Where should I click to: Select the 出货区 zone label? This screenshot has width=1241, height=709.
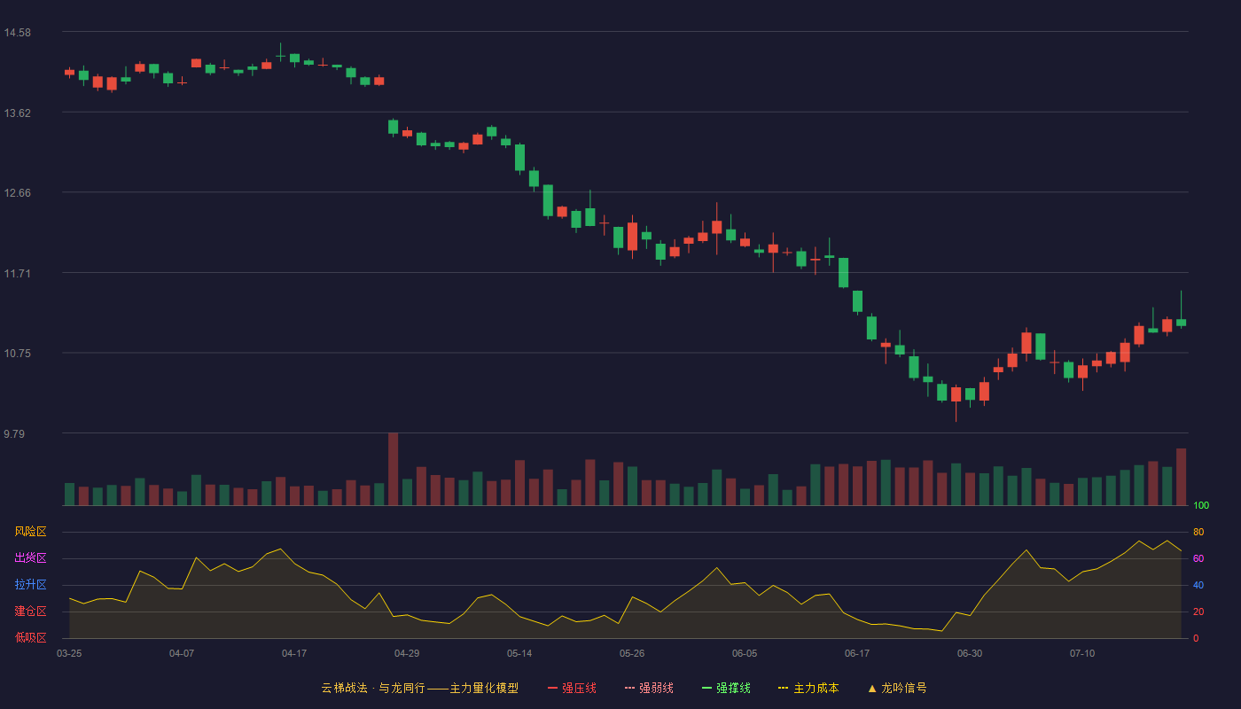click(31, 558)
